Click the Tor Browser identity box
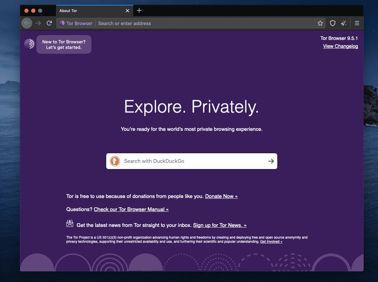Viewport: 378px width, 282px height. tap(76, 23)
